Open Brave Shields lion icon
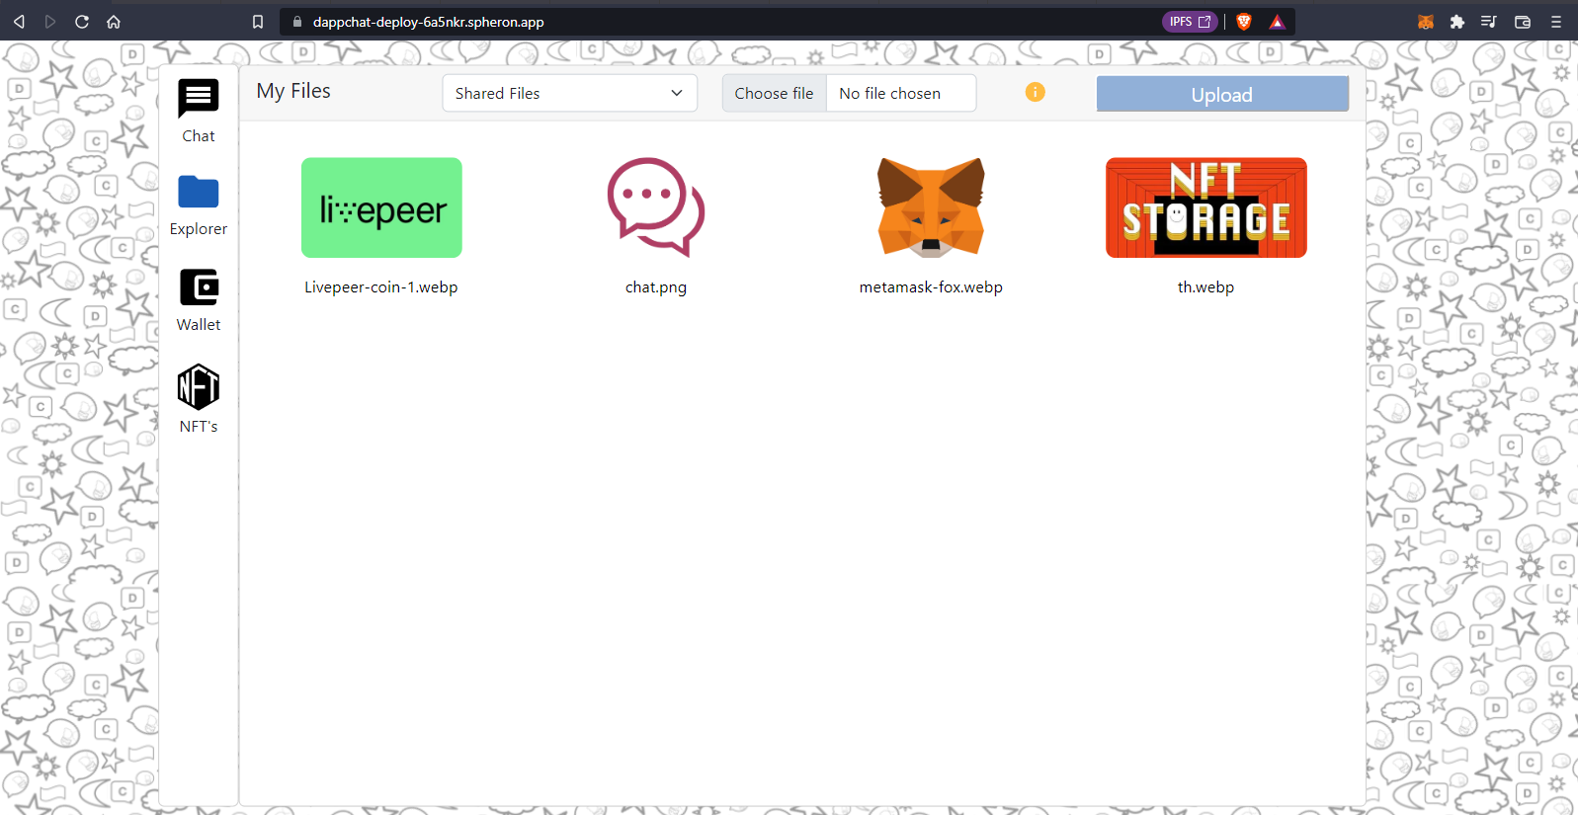Viewport: 1578px width, 815px height. [1244, 22]
